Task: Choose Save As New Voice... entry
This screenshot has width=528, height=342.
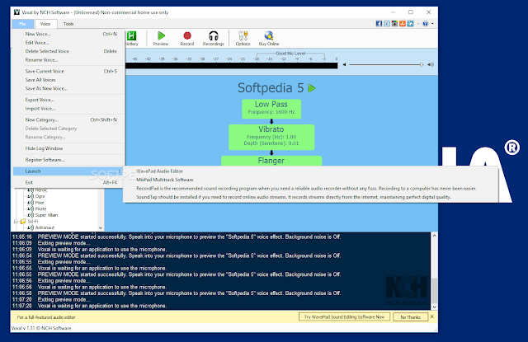Action: (x=68, y=88)
